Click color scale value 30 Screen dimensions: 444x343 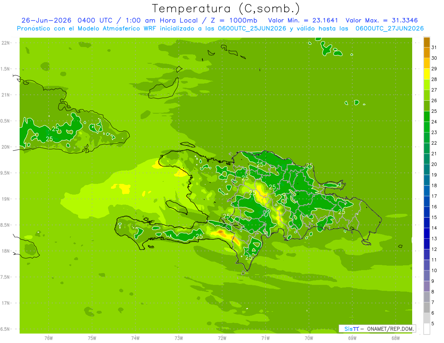tap(434, 58)
